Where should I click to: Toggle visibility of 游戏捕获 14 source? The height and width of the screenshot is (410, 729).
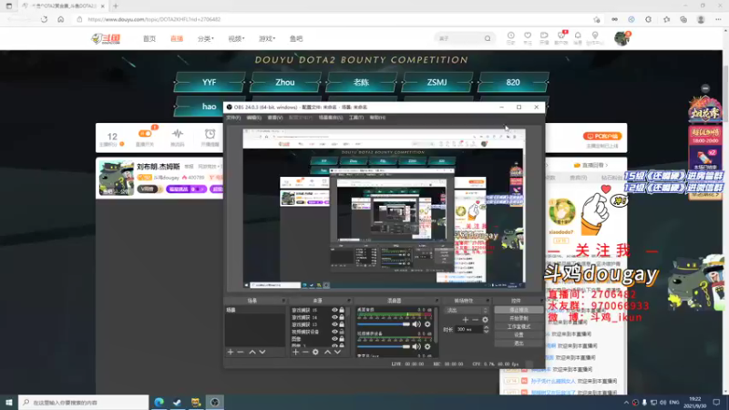[334, 317]
